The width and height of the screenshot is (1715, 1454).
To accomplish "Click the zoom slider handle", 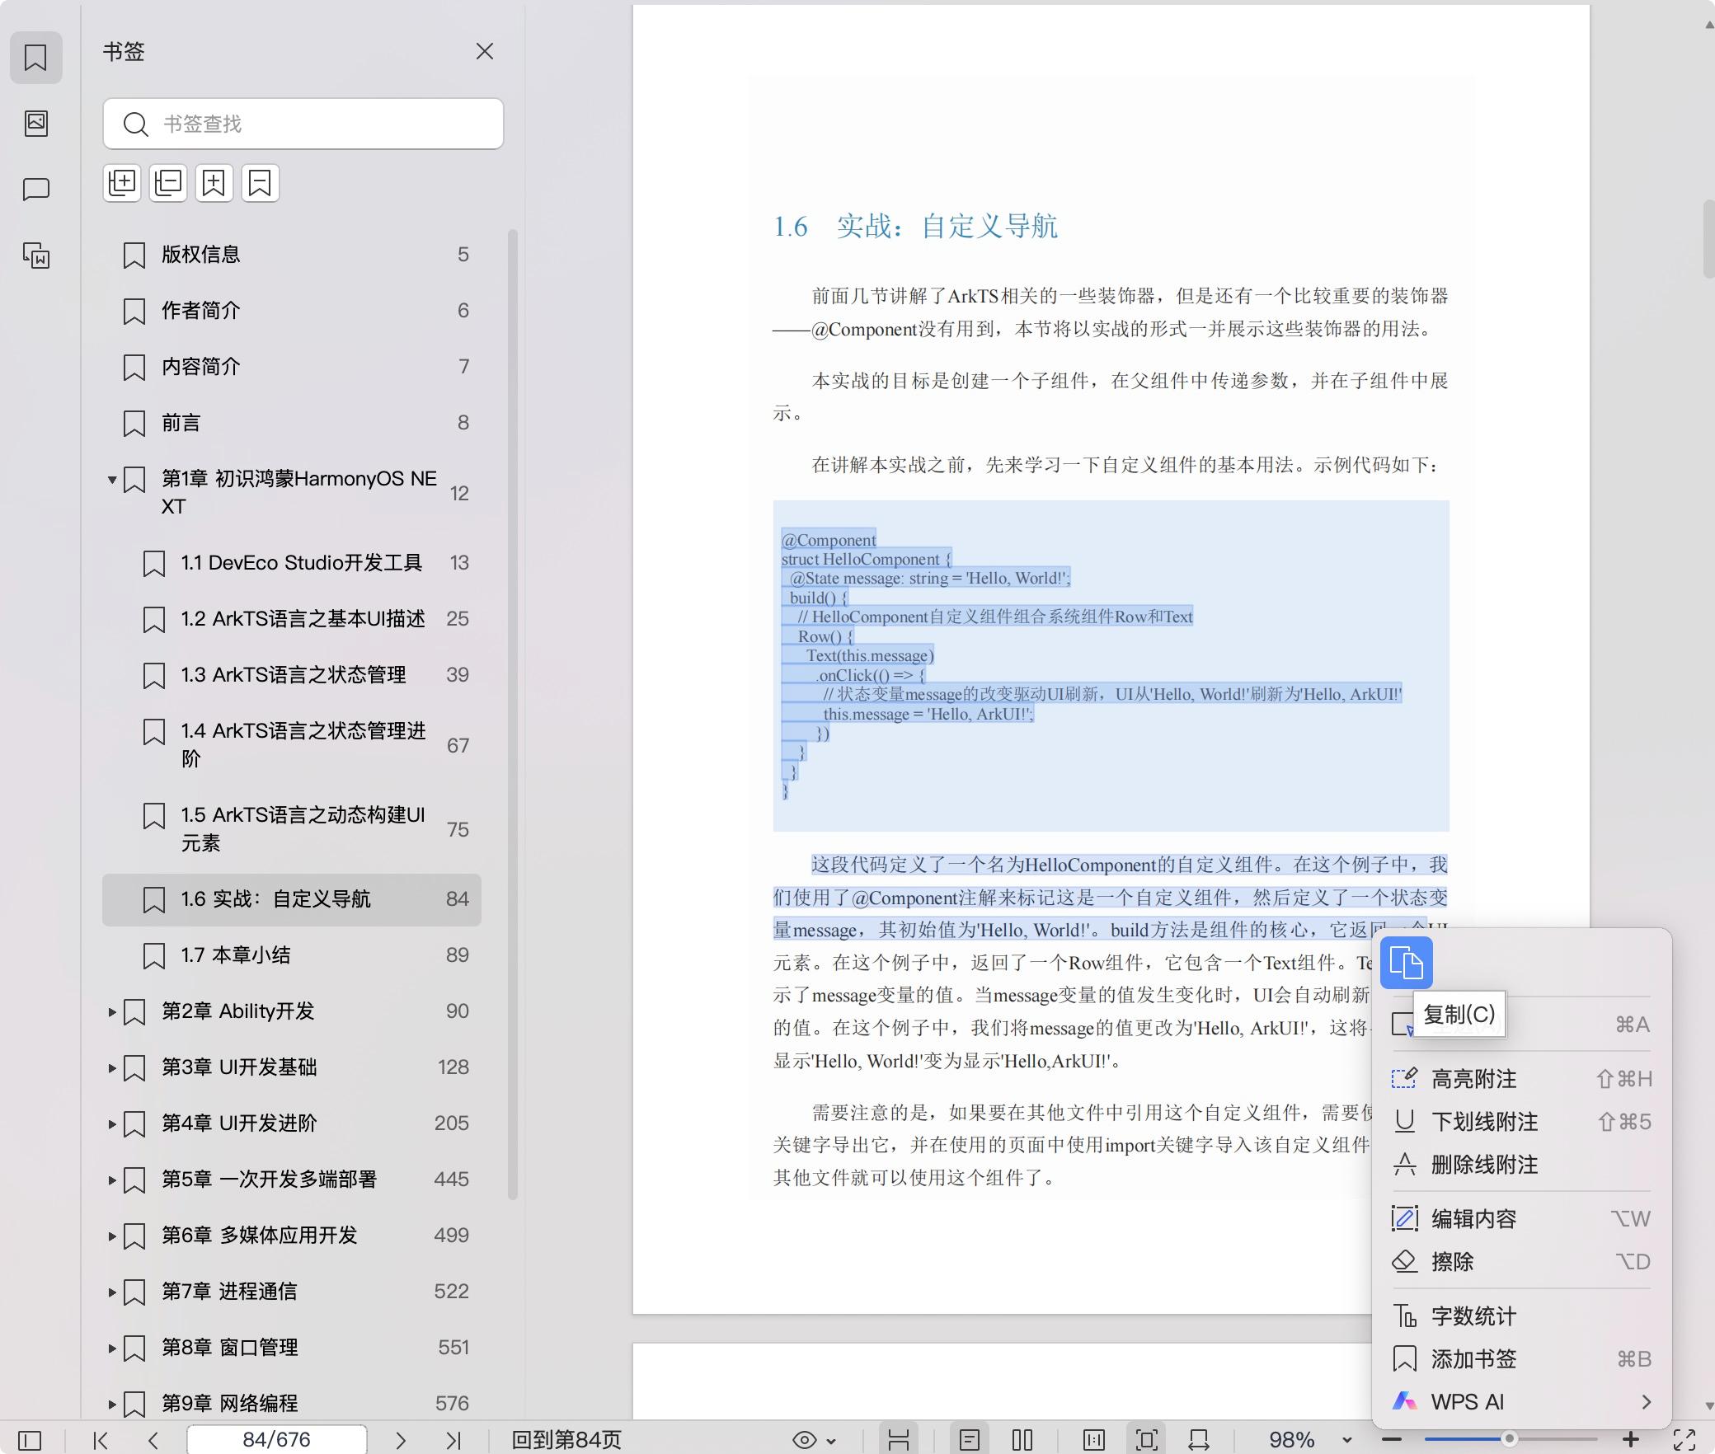I will point(1509,1439).
